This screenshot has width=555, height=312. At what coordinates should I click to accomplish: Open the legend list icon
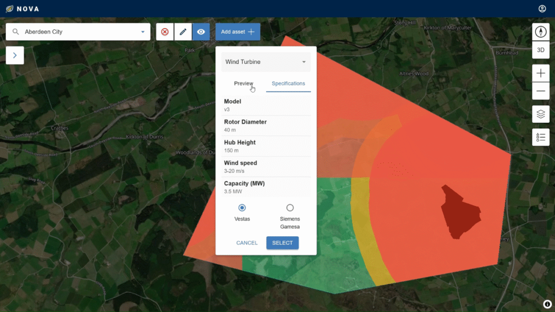pyautogui.click(x=540, y=137)
